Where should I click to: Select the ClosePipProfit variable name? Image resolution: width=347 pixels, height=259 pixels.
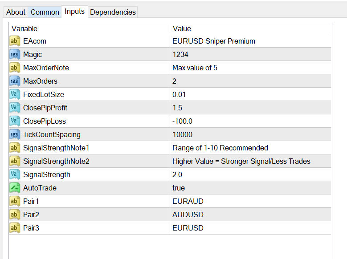[x=45, y=108]
